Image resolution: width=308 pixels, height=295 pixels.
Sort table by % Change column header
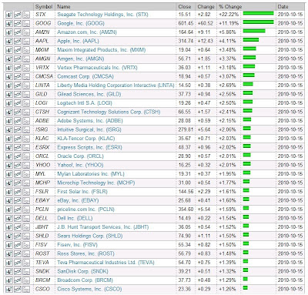pyautogui.click(x=230, y=7)
